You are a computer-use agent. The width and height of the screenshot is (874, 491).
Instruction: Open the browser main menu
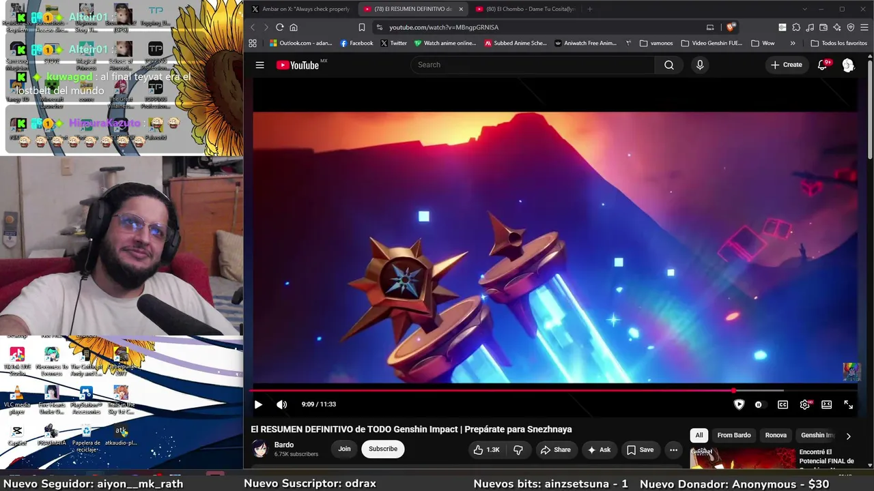864,27
